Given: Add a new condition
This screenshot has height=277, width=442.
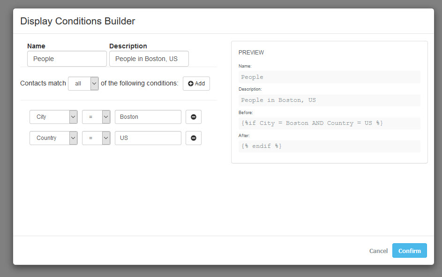Looking at the screenshot, I should coord(196,84).
